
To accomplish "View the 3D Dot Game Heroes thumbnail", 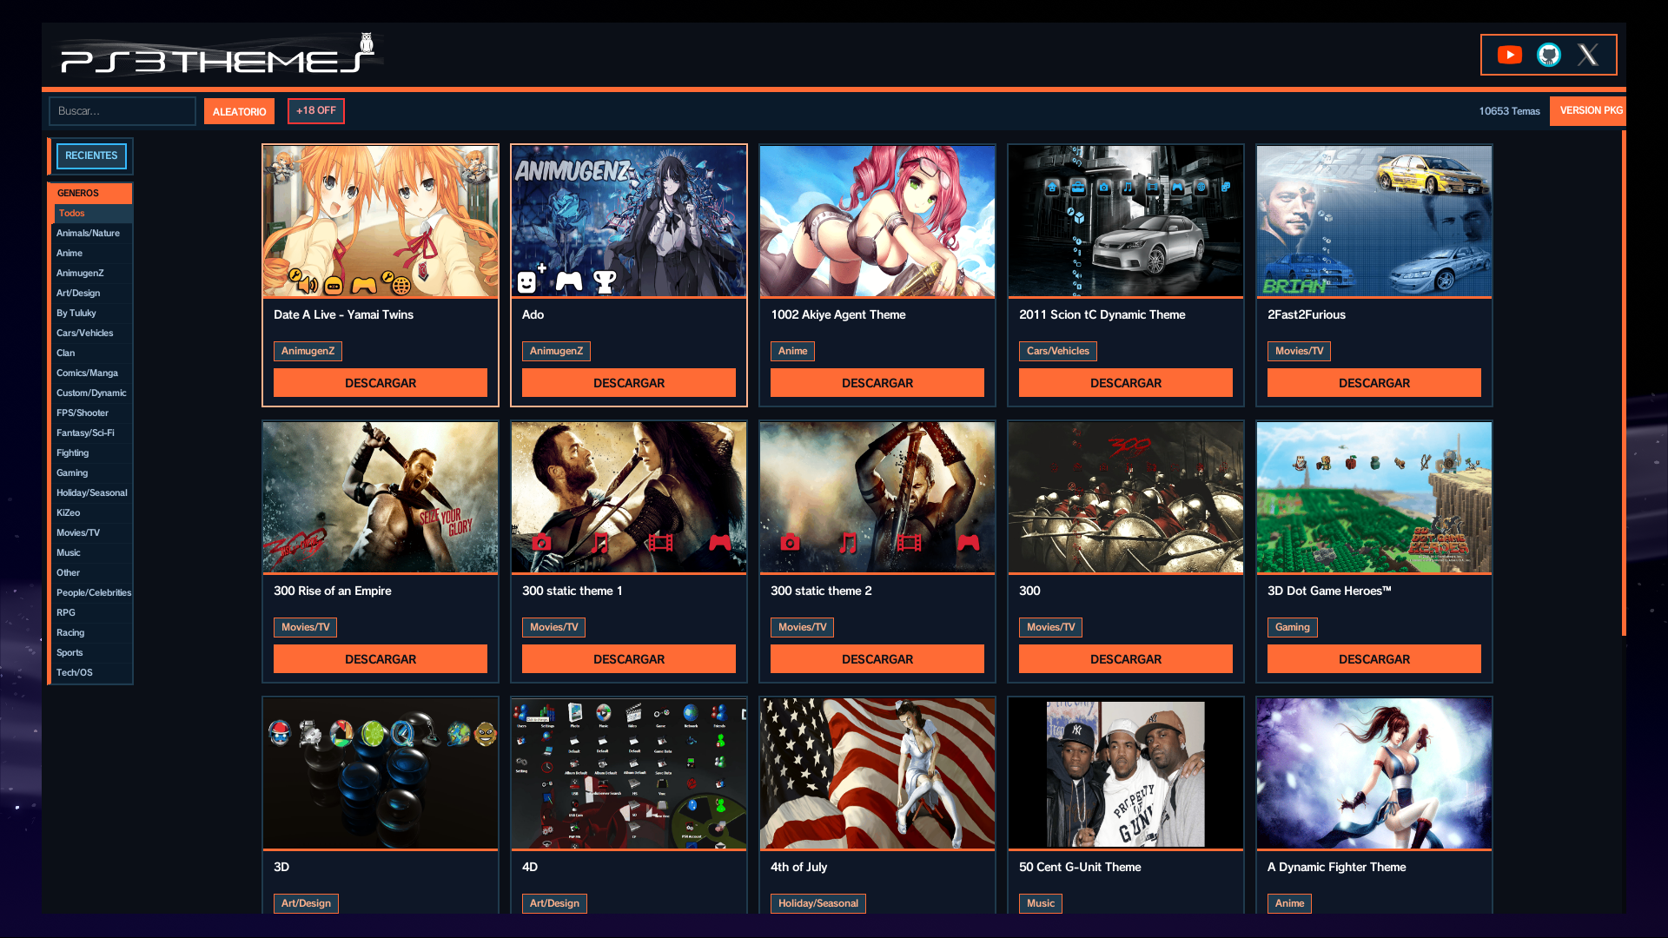I will click(x=1374, y=497).
